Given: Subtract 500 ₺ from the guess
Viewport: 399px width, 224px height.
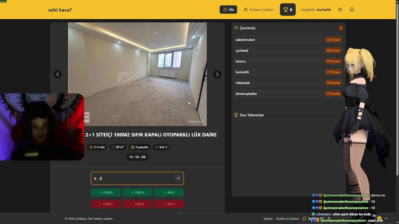Looking at the screenshot, I should [169, 204].
